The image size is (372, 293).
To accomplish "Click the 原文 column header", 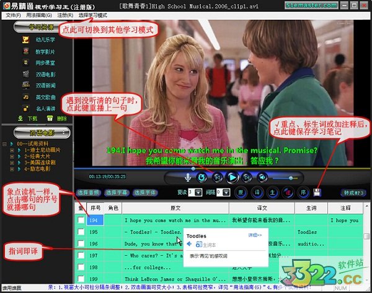I will click(x=175, y=208).
